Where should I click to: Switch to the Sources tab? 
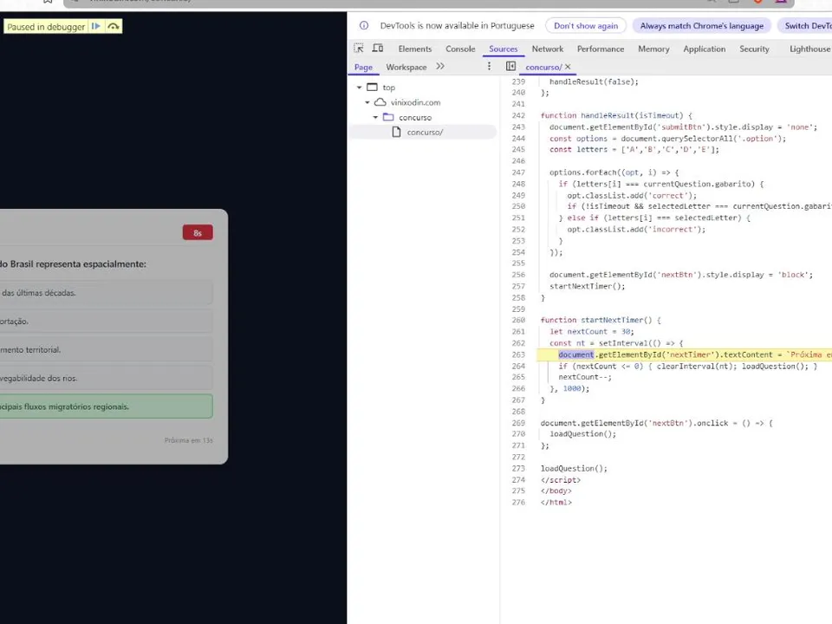(x=503, y=49)
